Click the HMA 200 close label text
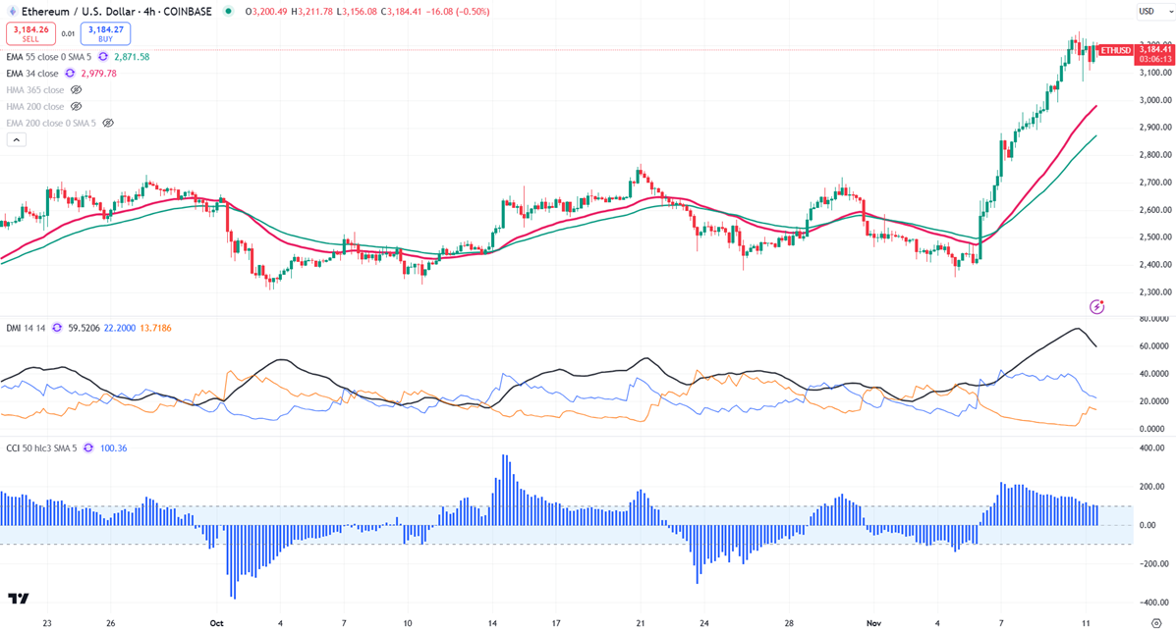The image size is (1176, 631). (35, 106)
